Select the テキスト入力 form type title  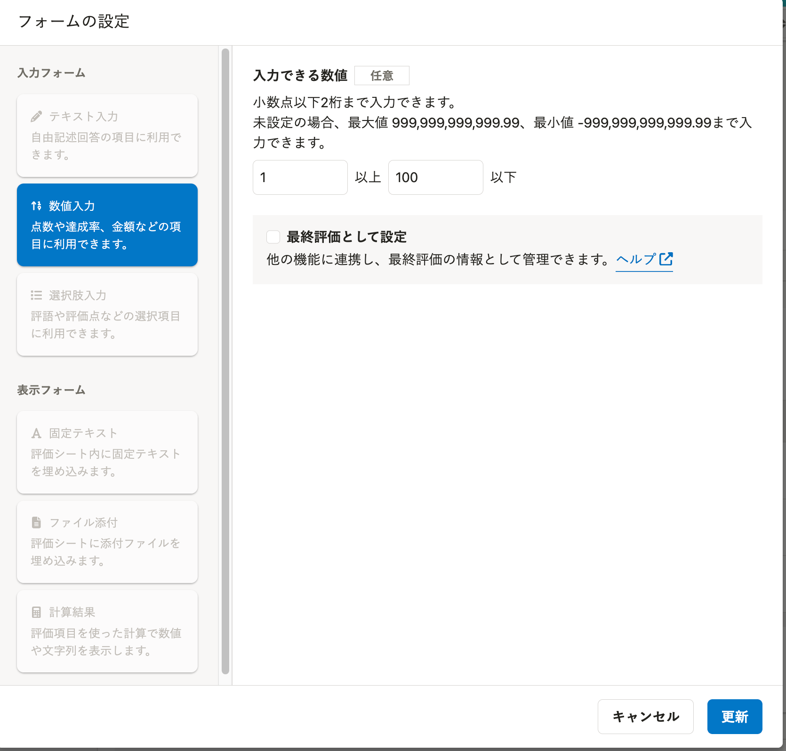pos(83,116)
